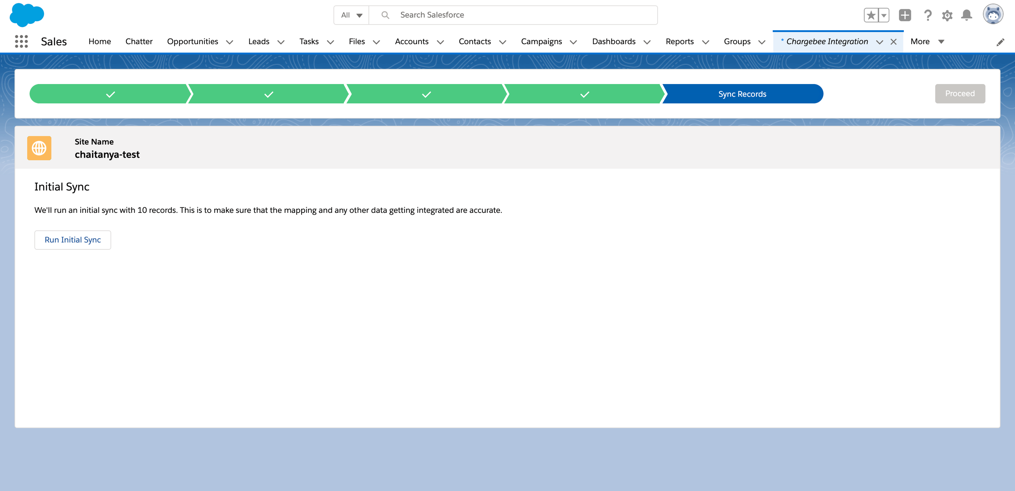
Task: Expand the Opportunities tab dropdown chevron
Action: 230,42
